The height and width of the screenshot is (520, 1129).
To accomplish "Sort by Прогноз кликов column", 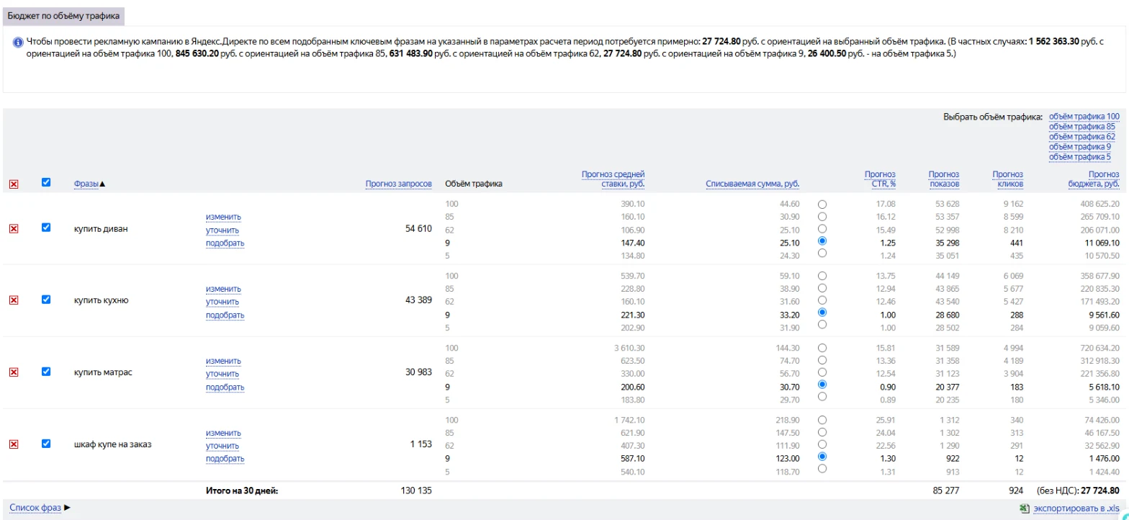I will pos(1007,179).
